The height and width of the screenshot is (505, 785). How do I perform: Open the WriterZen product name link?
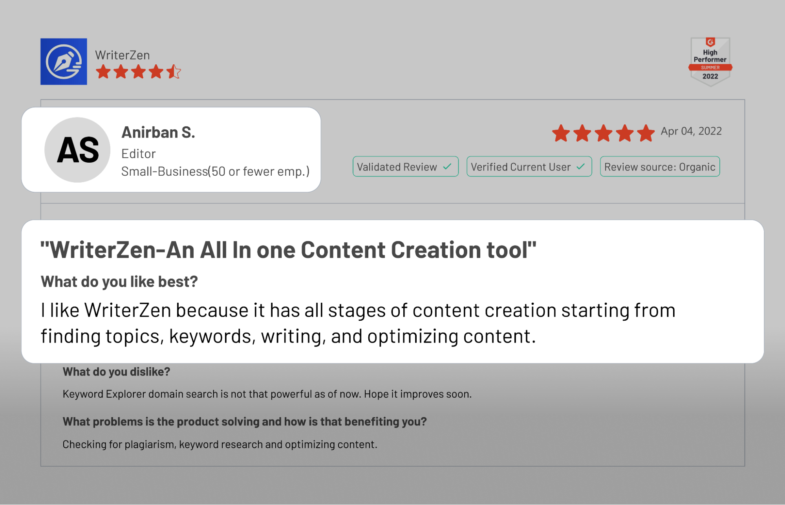123,55
